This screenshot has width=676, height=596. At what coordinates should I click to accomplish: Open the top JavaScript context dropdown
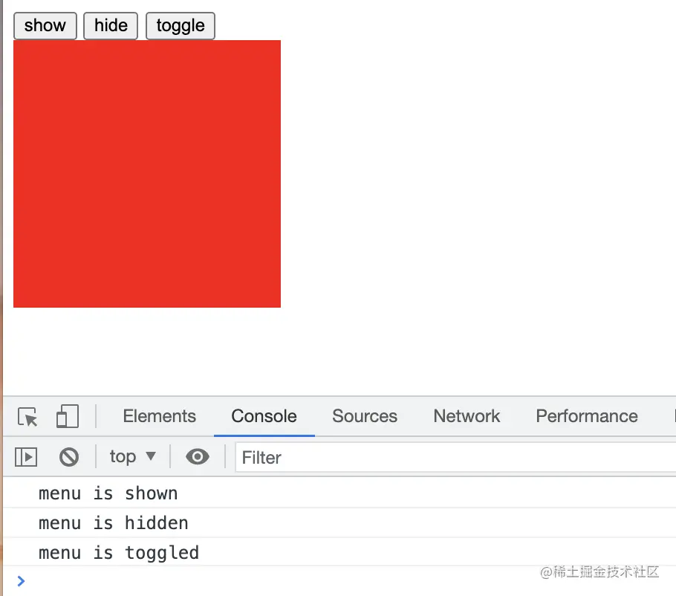pos(133,457)
